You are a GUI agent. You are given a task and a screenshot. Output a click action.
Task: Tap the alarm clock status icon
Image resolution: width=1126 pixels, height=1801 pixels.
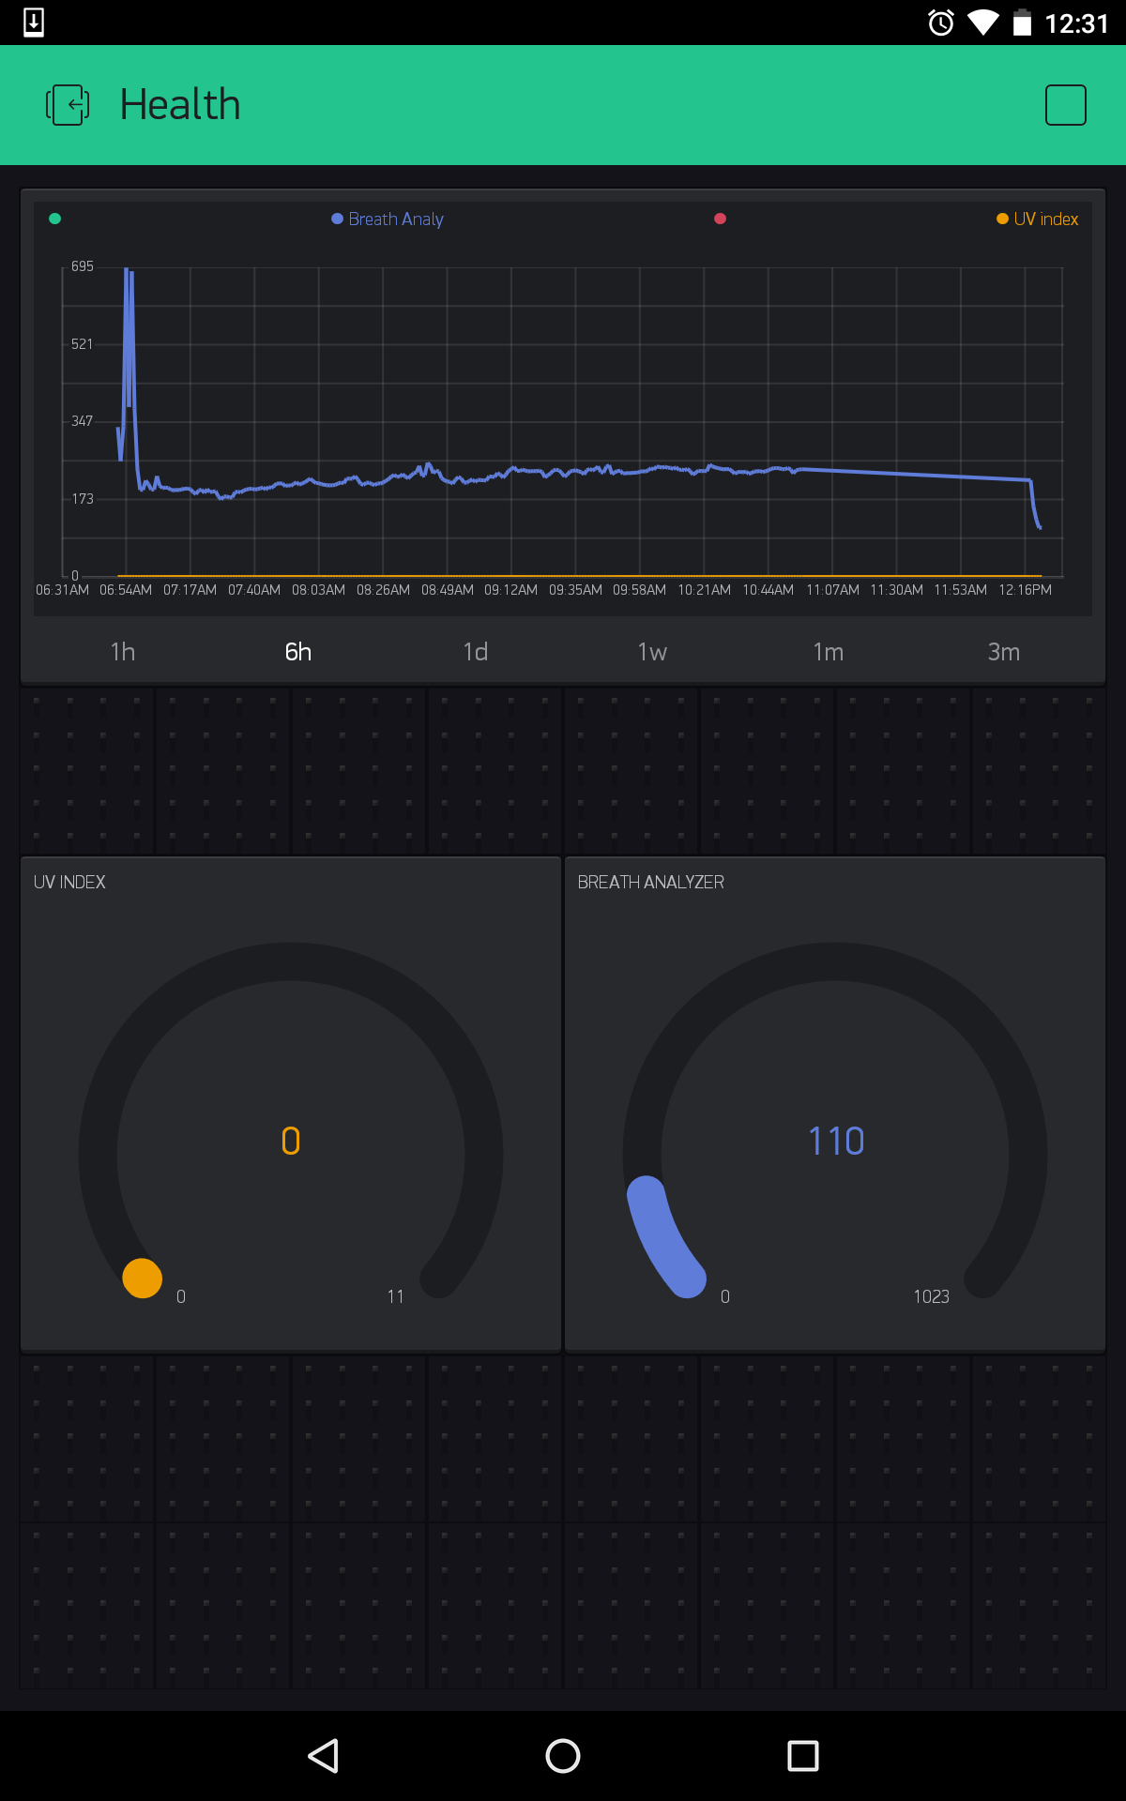click(x=941, y=23)
